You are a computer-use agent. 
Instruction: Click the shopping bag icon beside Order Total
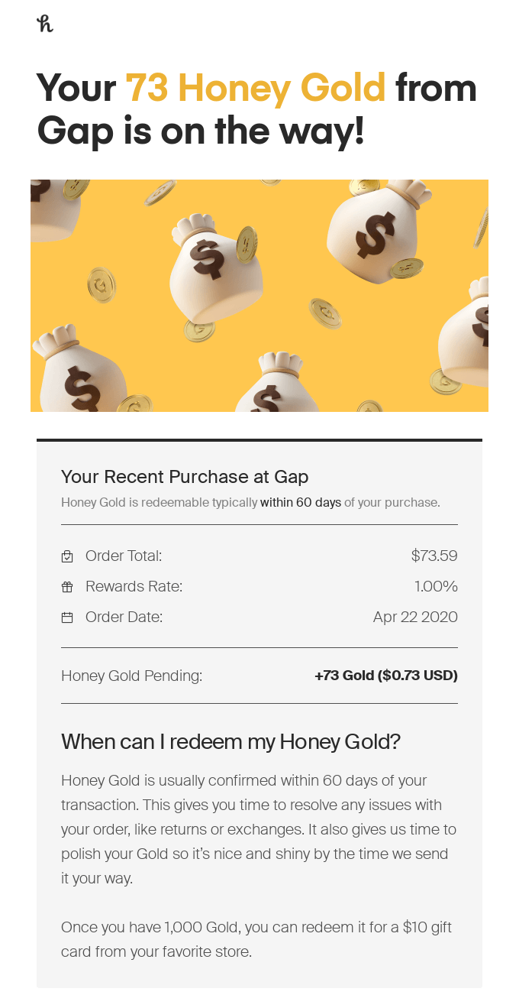point(67,556)
